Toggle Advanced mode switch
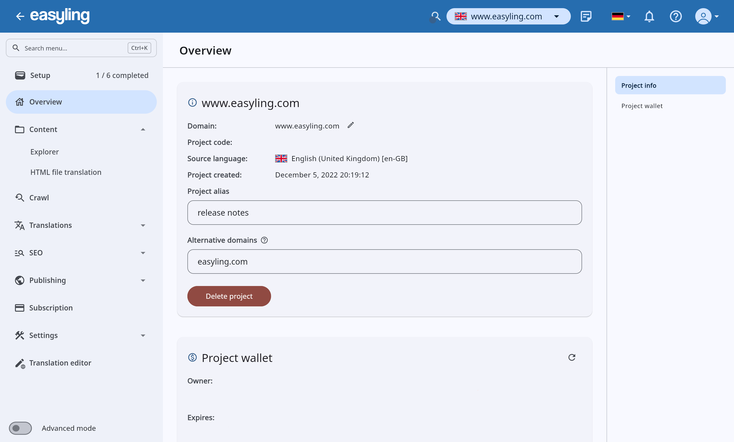 20,428
